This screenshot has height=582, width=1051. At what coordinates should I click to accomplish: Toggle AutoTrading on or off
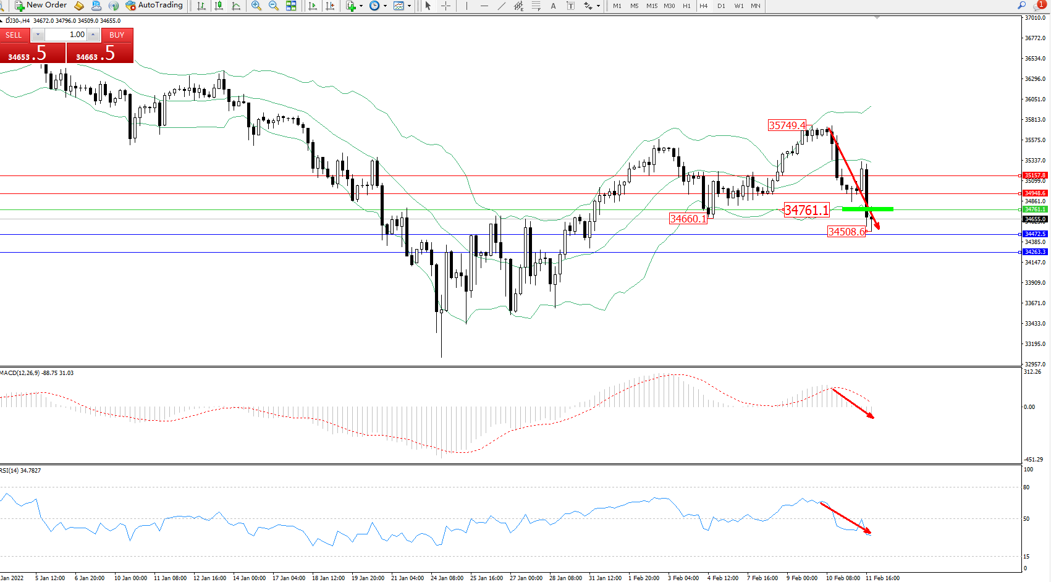[154, 6]
